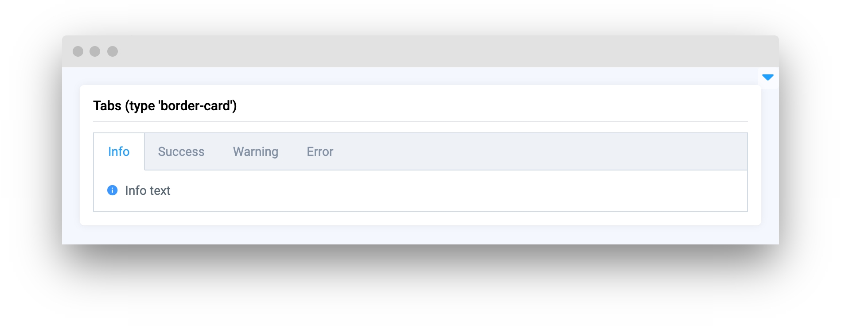Viewport: 841px width, 333px height.
Task: Click the gray window title bar
Action: point(420,51)
